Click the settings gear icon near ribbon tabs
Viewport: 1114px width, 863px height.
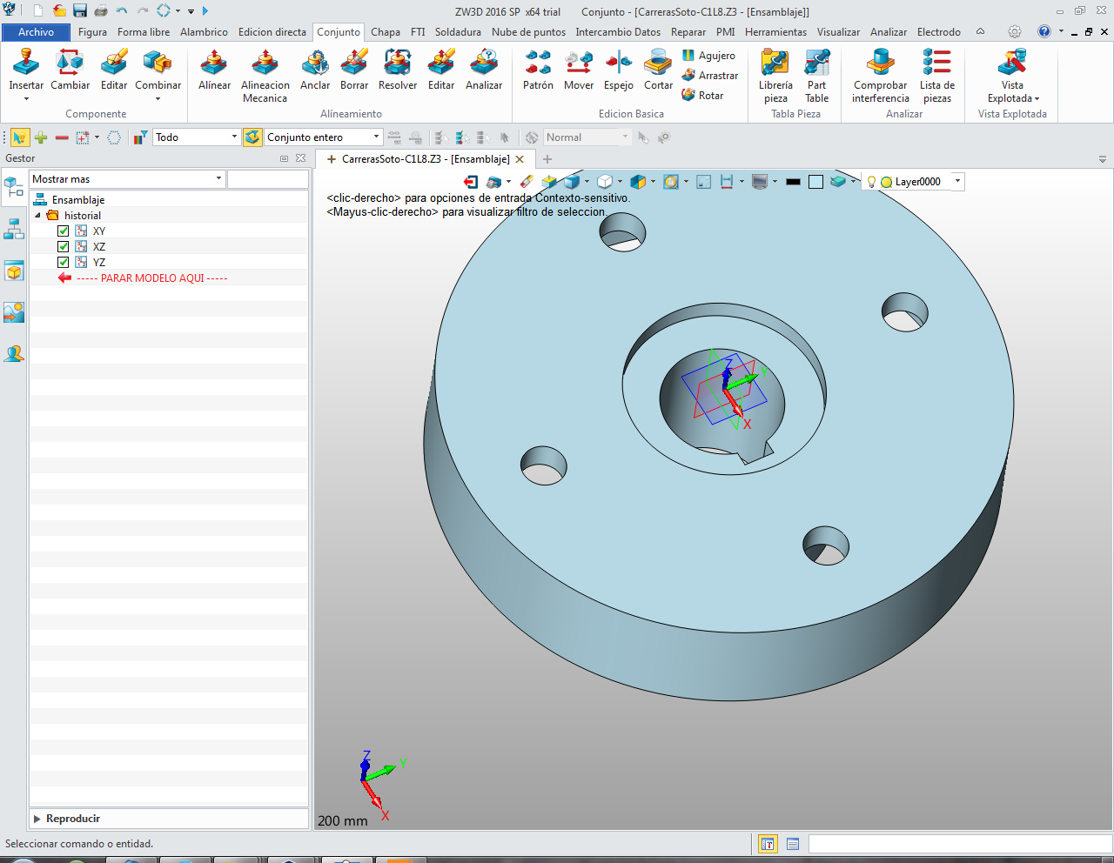tap(1015, 31)
